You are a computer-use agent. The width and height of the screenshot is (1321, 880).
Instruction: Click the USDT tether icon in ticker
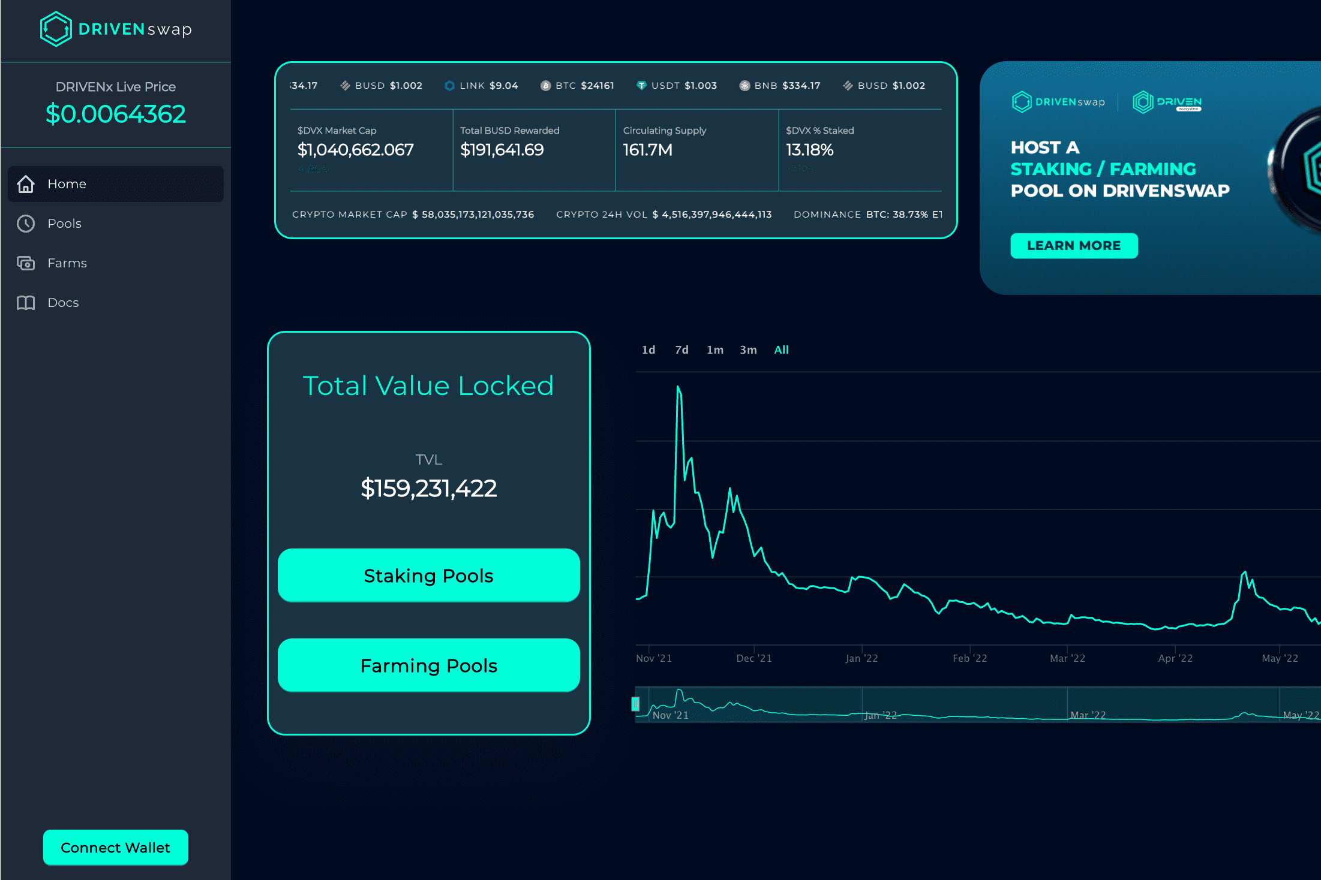[x=641, y=86]
